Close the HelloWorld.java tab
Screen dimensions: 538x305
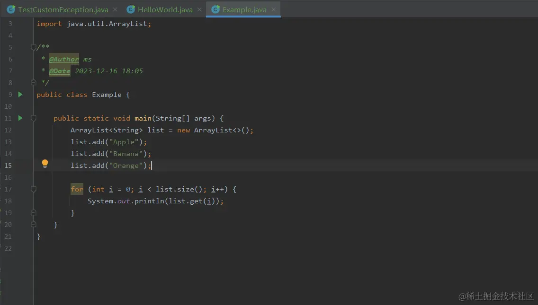click(x=199, y=9)
